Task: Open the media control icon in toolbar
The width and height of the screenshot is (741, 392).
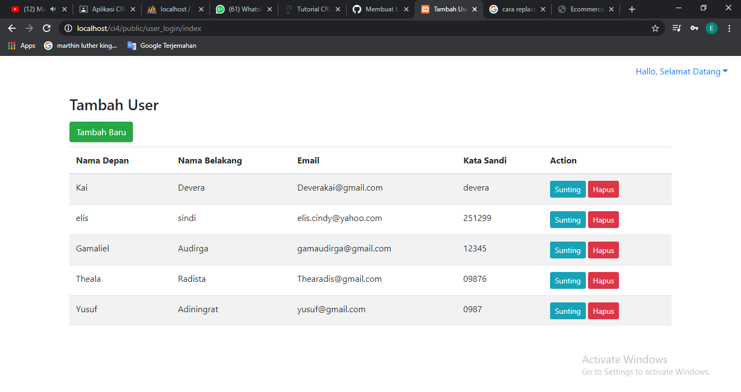Action: pyautogui.click(x=676, y=28)
